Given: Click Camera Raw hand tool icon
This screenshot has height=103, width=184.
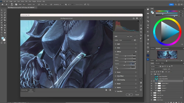Looking at the screenshot, I should [141, 83].
